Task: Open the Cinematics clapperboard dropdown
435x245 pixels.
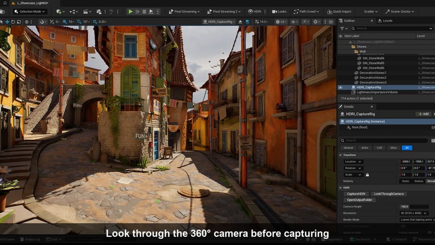Action: (87, 11)
